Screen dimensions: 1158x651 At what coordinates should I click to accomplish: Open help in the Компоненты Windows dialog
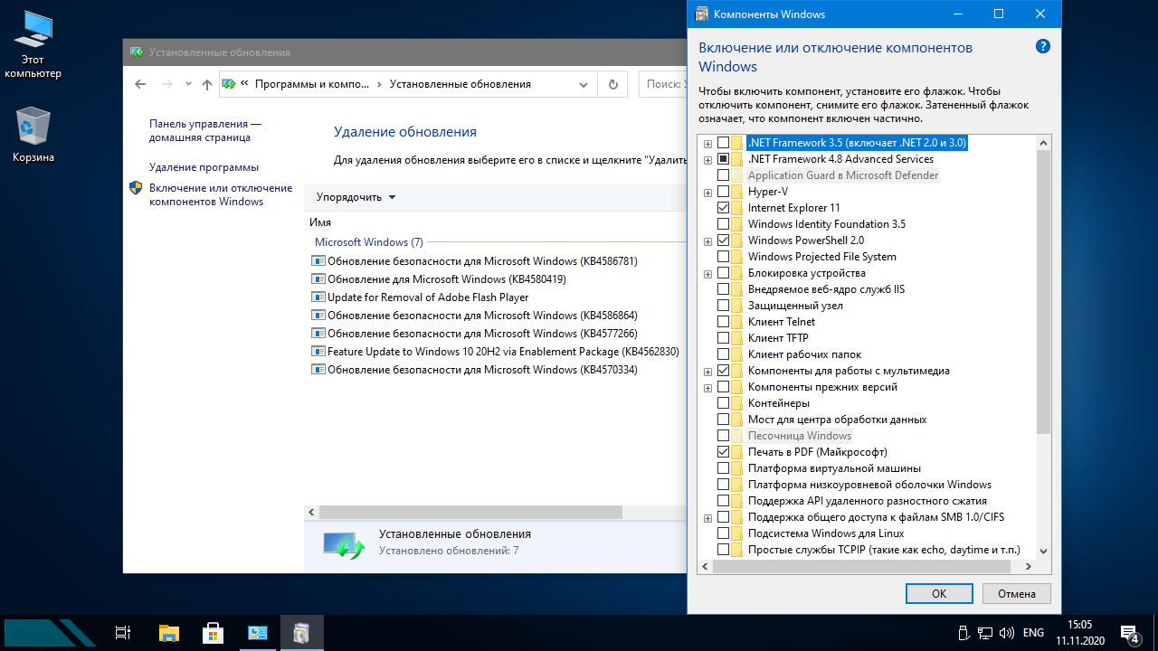[1042, 47]
